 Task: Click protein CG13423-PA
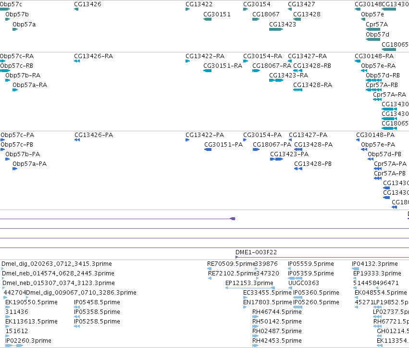[289, 154]
